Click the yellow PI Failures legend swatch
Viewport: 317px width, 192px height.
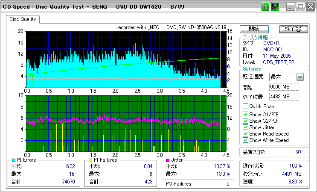tap(90, 160)
